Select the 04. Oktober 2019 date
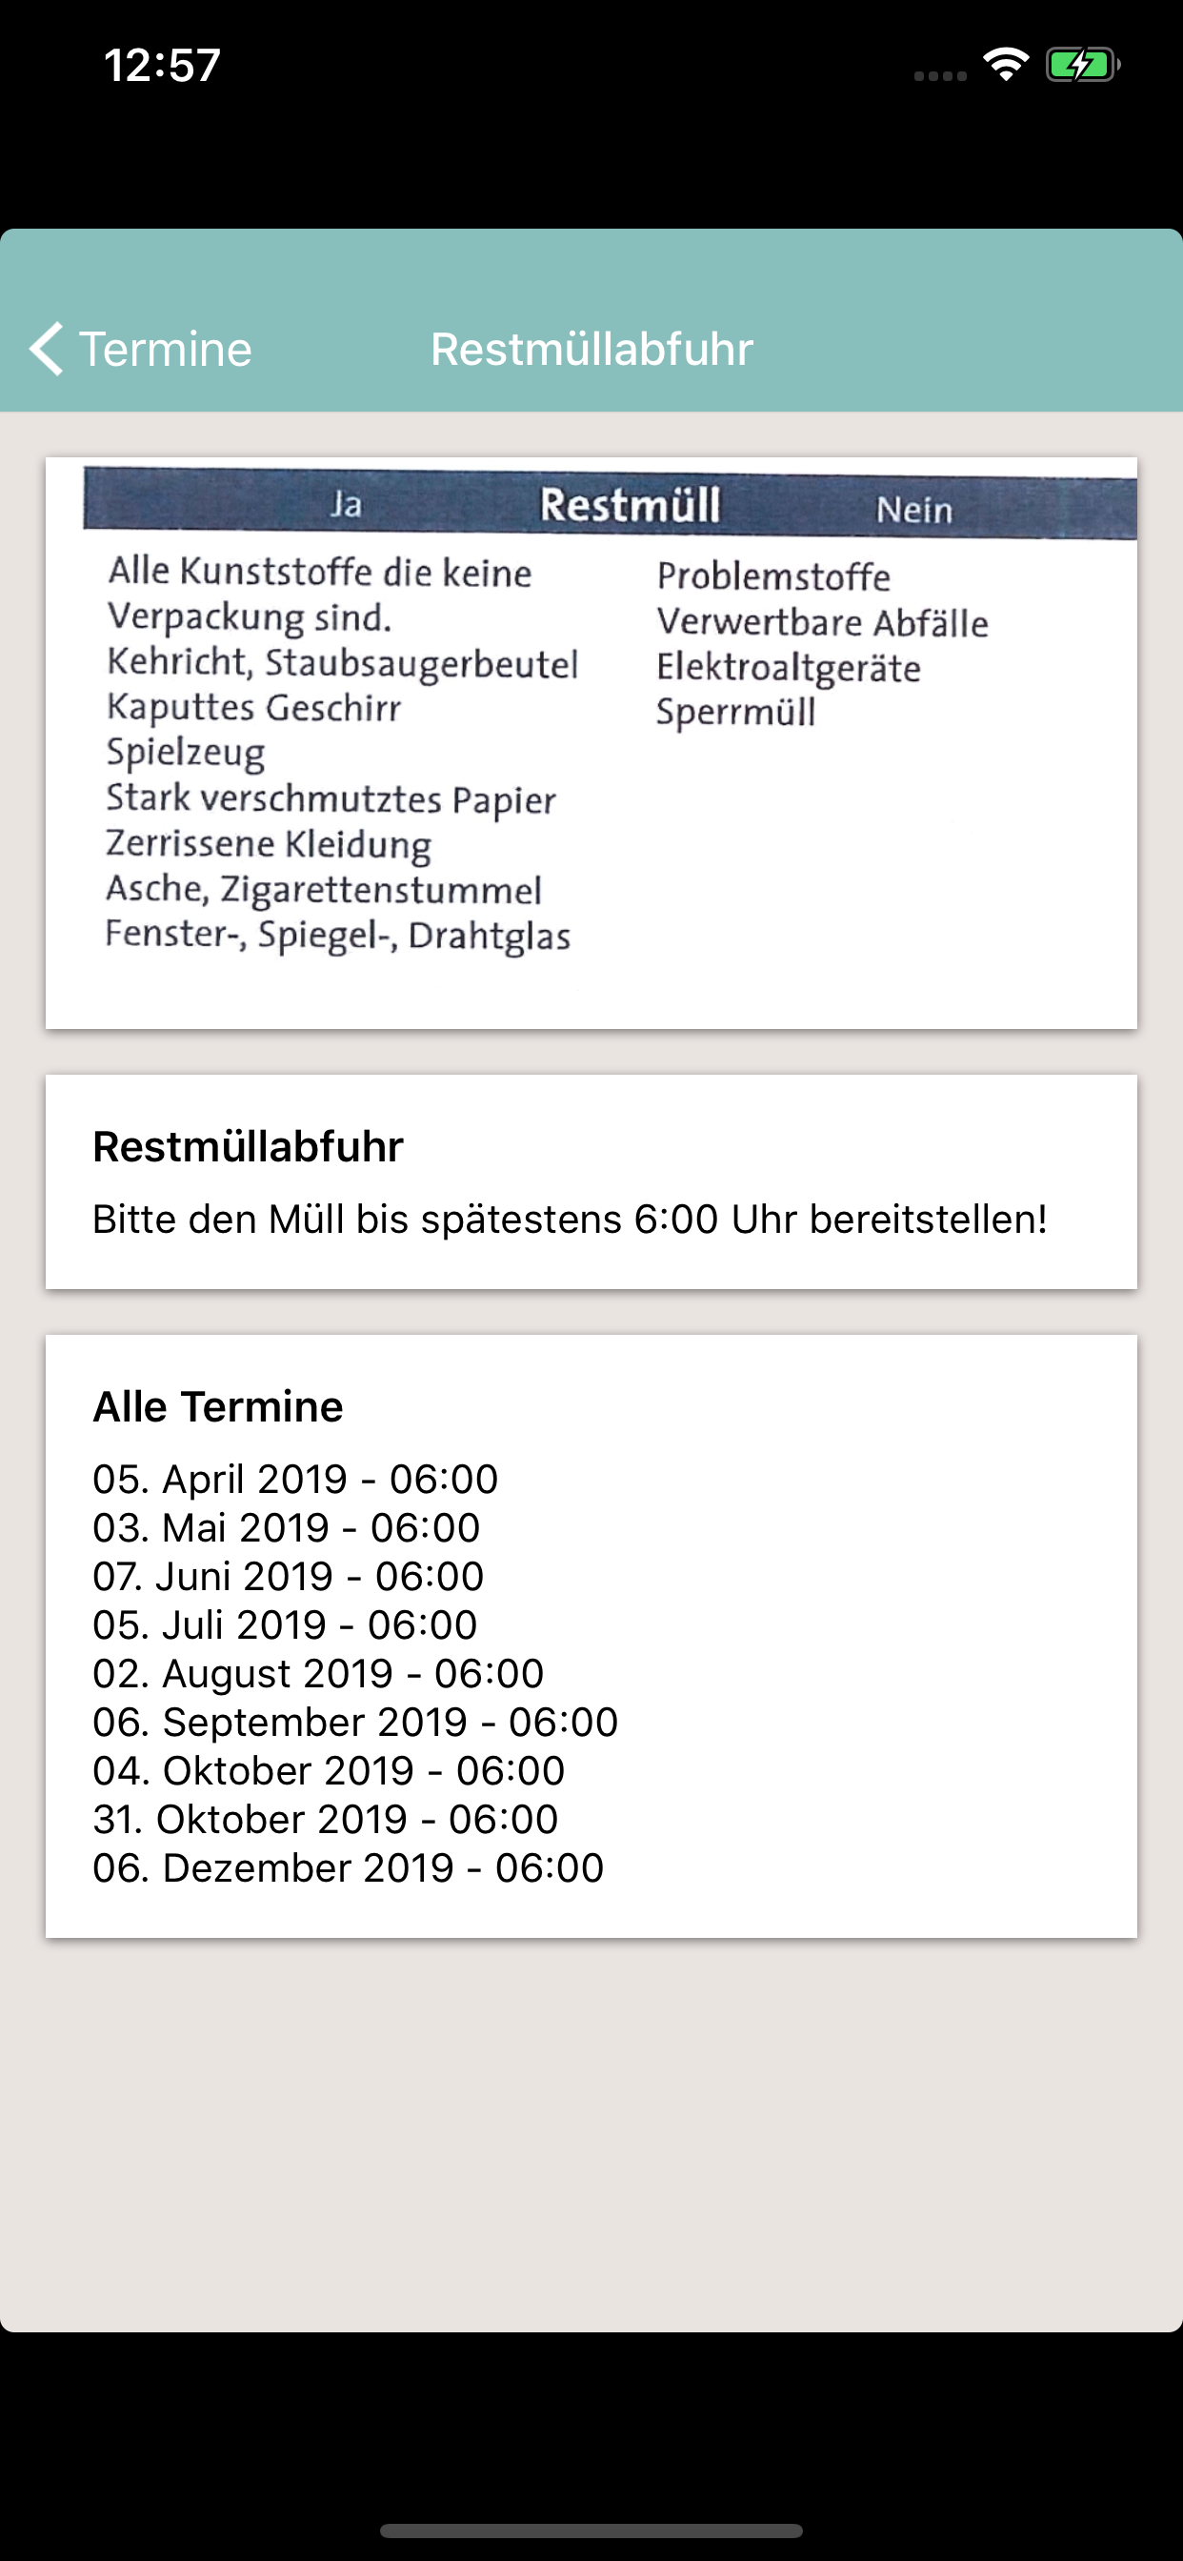1183x2561 pixels. [x=329, y=1771]
